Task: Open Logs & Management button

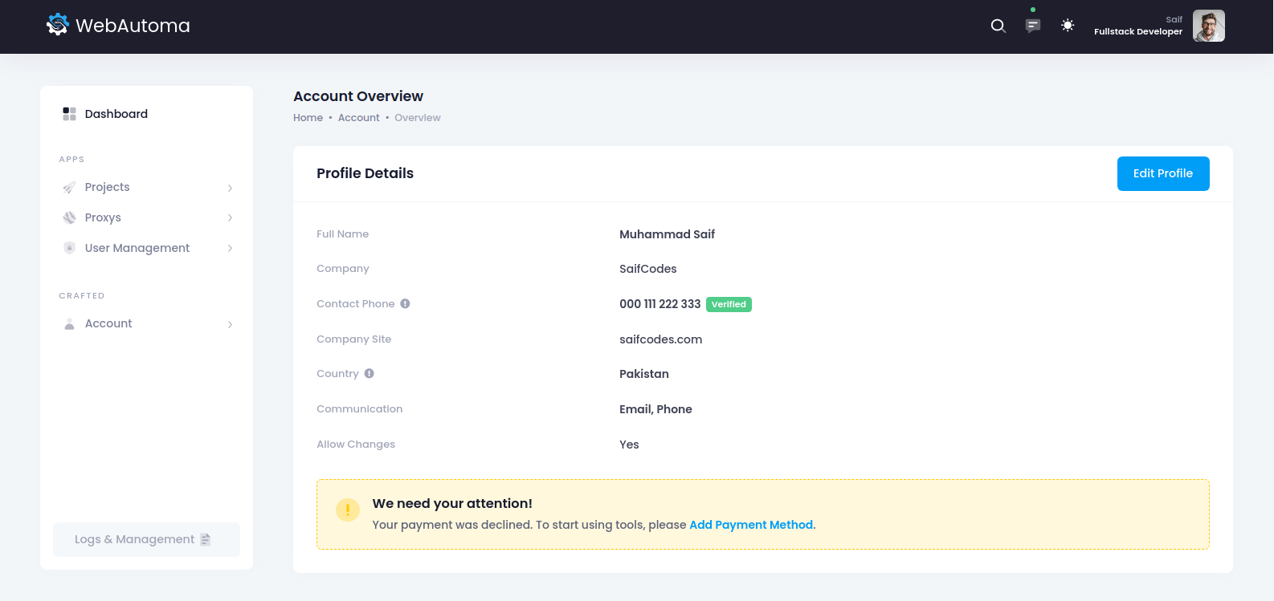Action: click(146, 539)
